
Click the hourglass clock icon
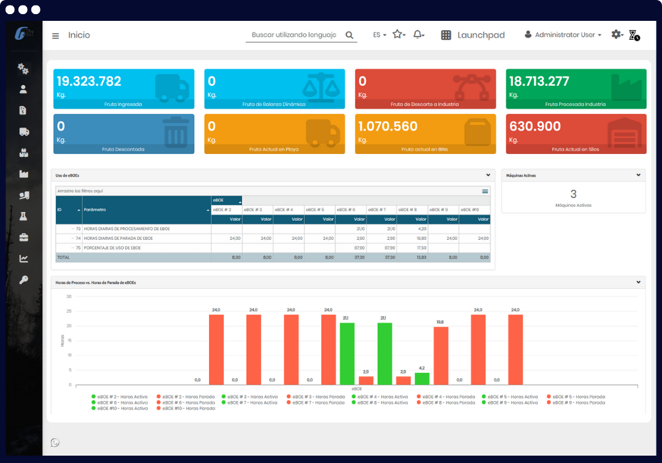point(634,36)
